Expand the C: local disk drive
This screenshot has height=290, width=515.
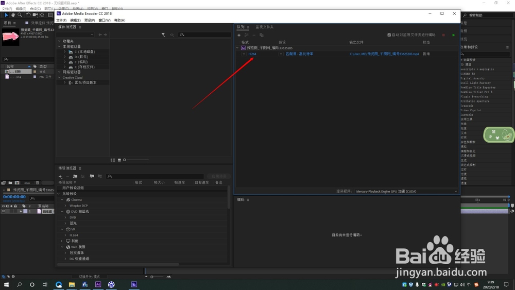65,52
